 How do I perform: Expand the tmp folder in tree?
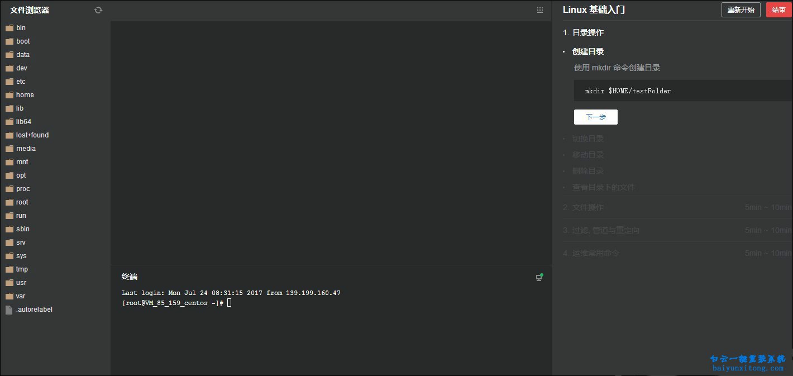22,269
